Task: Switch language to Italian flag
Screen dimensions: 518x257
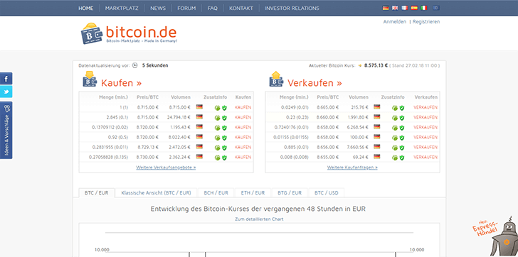Action: 424,8
